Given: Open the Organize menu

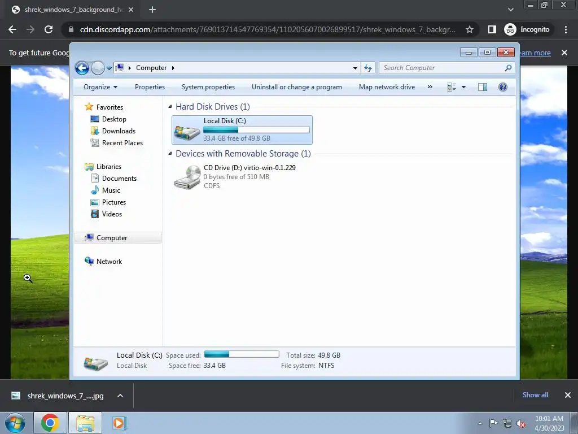Looking at the screenshot, I should (x=100, y=87).
